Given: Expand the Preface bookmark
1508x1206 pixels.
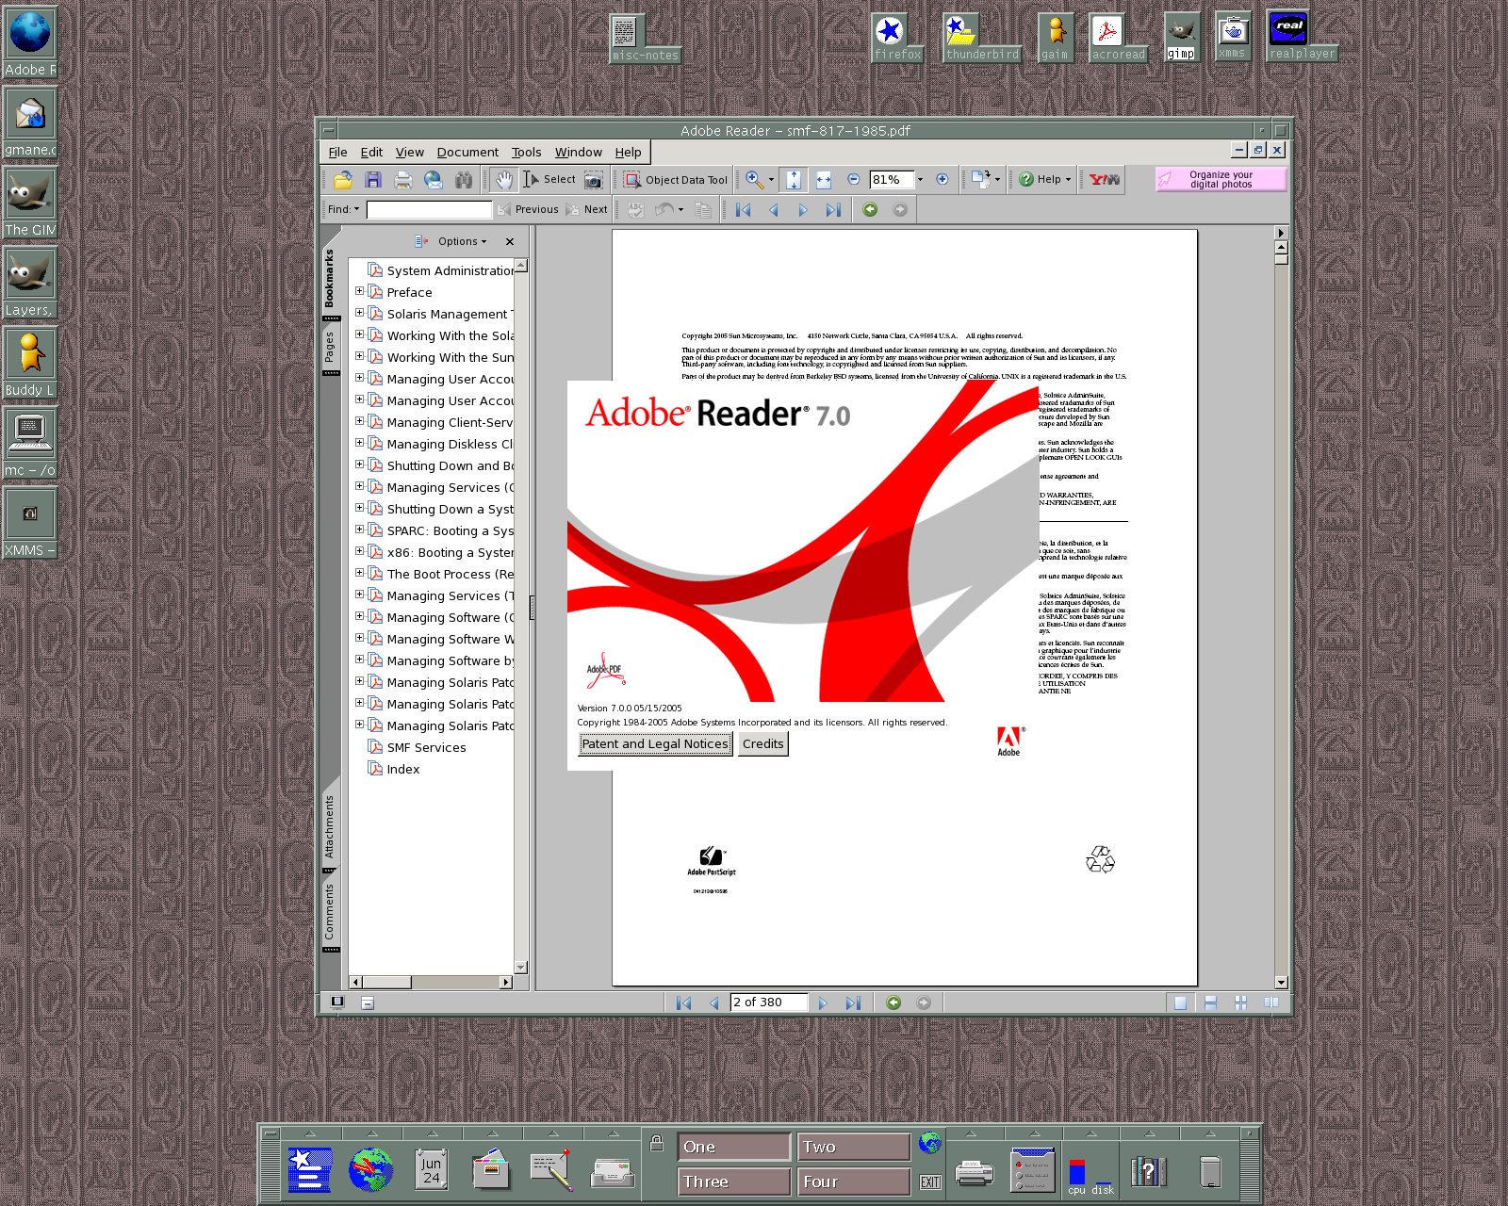Looking at the screenshot, I should (359, 291).
